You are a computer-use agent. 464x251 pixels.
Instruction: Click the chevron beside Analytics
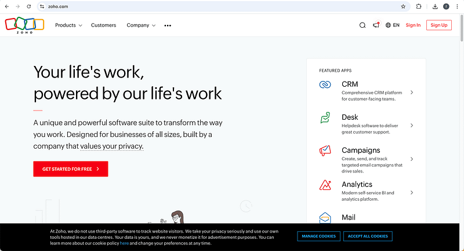click(x=412, y=193)
